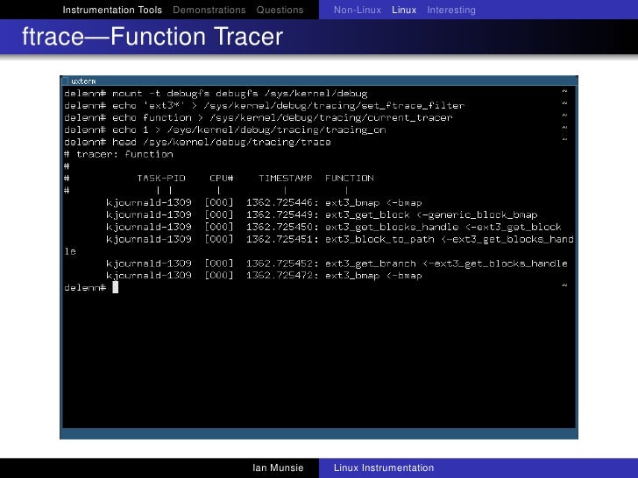This screenshot has width=638, height=478.
Task: Click the uxterm window title bar icon
Action: tap(65, 81)
